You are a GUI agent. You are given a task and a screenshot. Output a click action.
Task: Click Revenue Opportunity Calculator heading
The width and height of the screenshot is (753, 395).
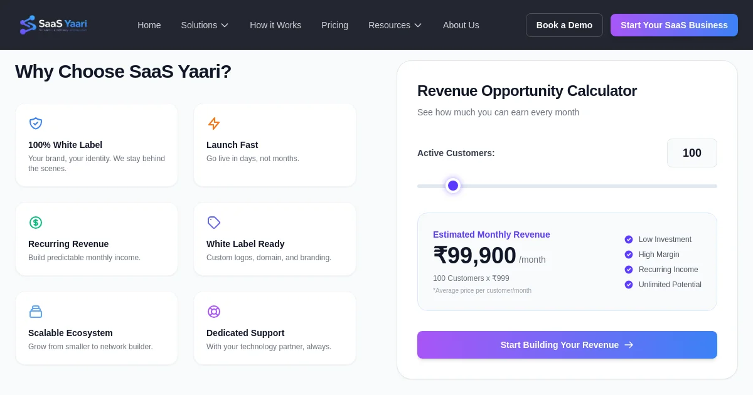(x=527, y=91)
